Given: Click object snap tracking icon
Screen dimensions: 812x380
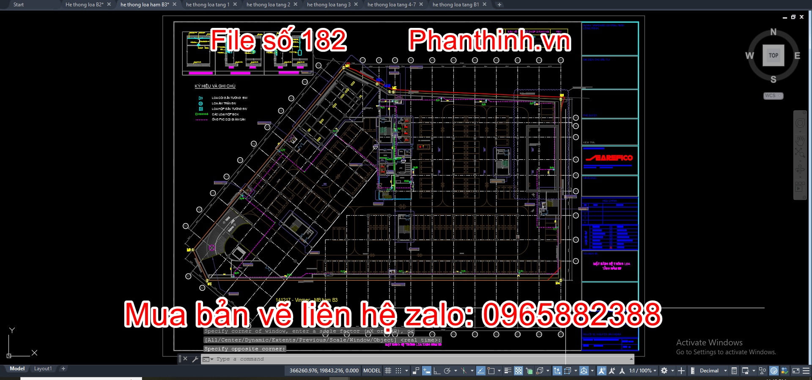Looking at the screenshot, I should pyautogui.click(x=480, y=371).
